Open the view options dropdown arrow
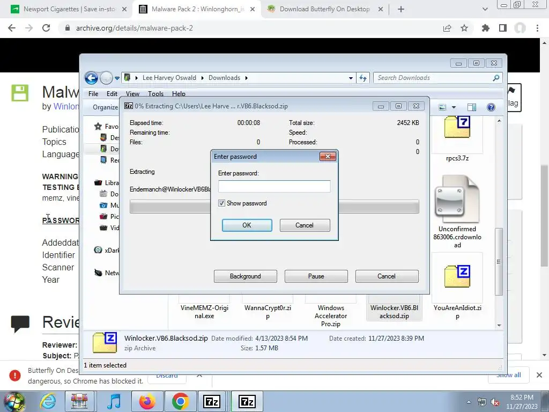549x412 pixels. pyautogui.click(x=454, y=107)
